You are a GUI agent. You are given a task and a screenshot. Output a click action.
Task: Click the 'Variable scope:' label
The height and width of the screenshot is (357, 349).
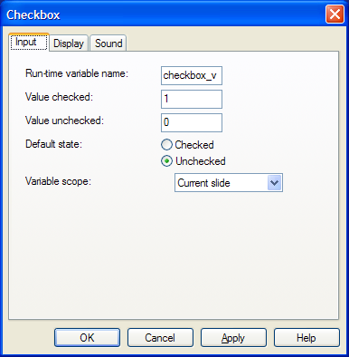(x=58, y=181)
